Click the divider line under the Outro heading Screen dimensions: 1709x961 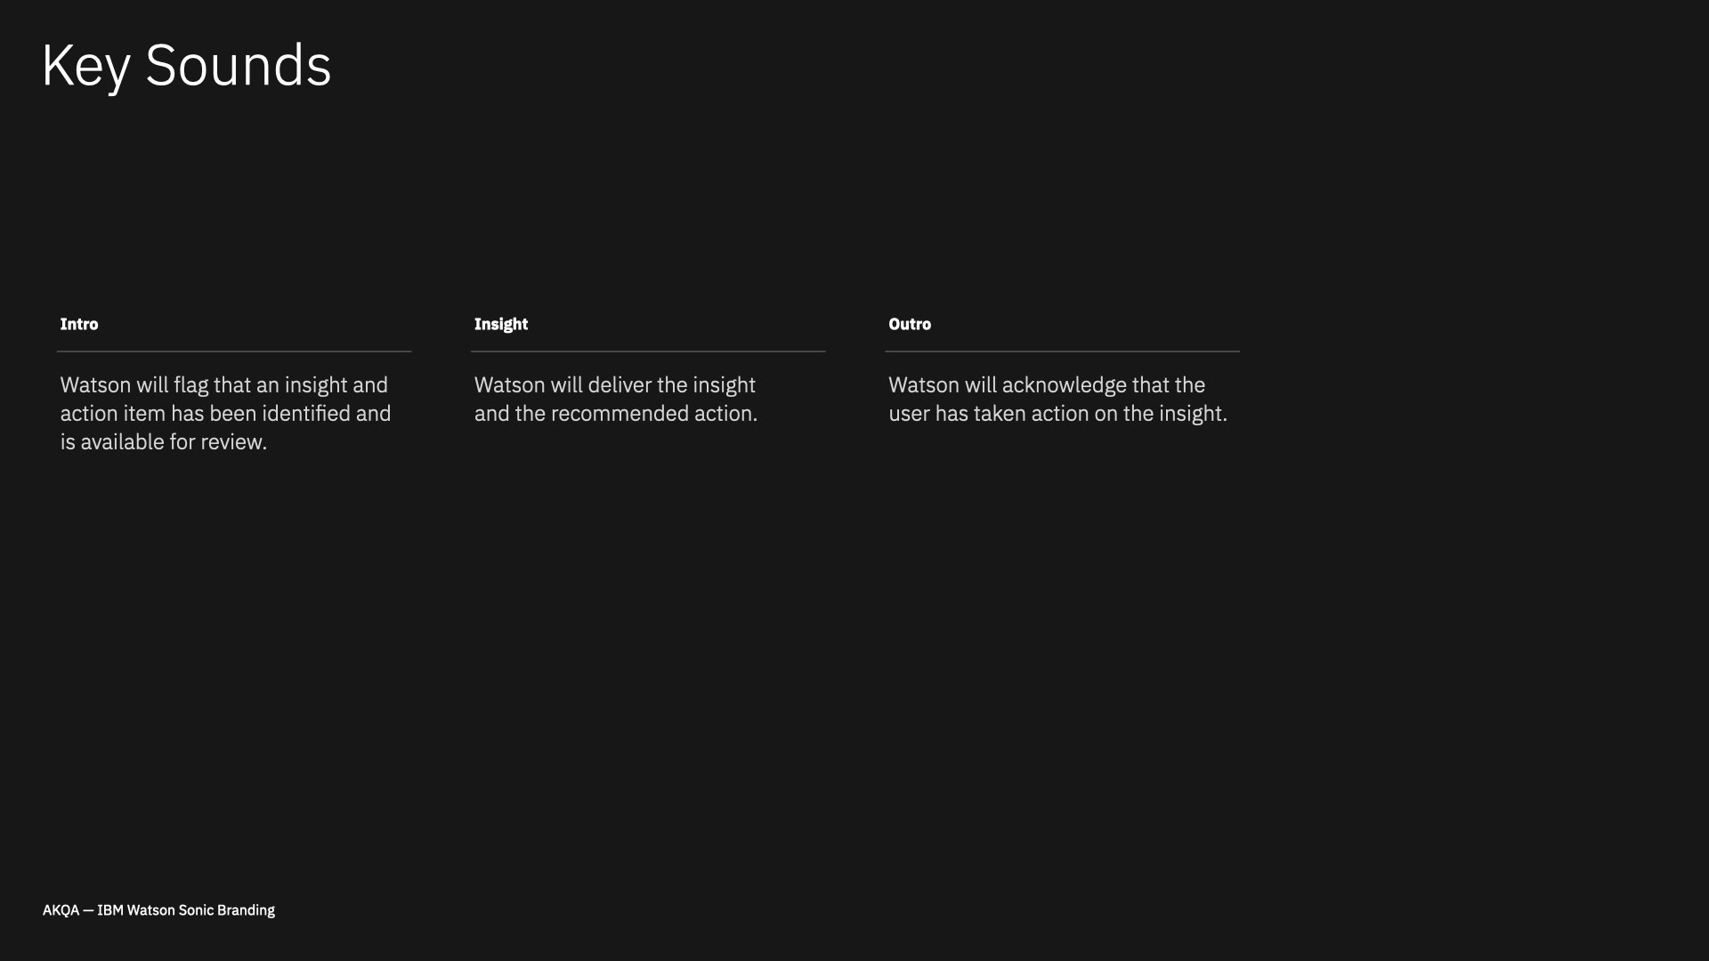(x=1062, y=351)
